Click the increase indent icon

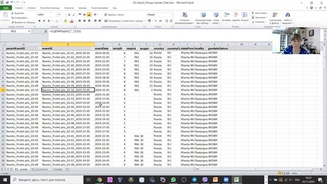100,21
